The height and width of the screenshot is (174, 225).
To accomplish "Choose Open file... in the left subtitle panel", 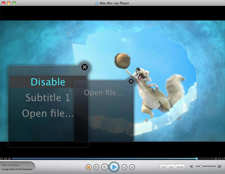I will (x=48, y=113).
